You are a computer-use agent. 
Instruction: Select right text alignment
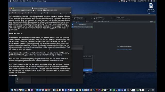(47, 10)
